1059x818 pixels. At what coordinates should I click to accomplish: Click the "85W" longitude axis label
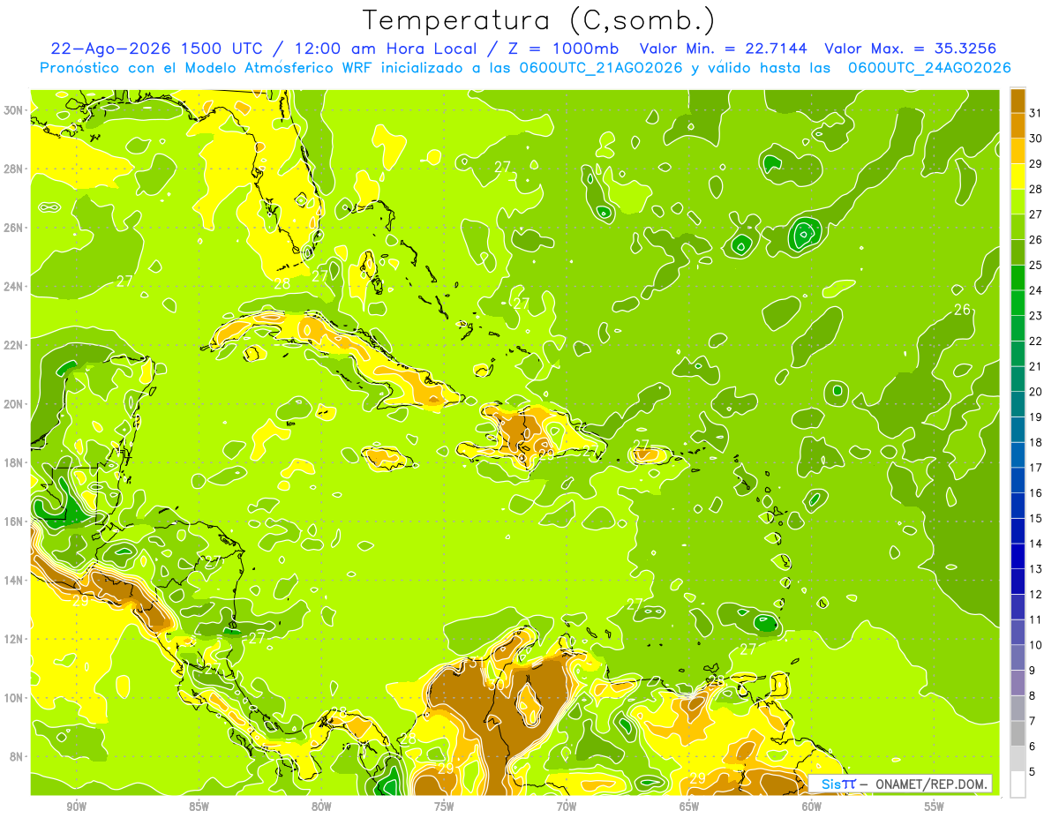199,807
